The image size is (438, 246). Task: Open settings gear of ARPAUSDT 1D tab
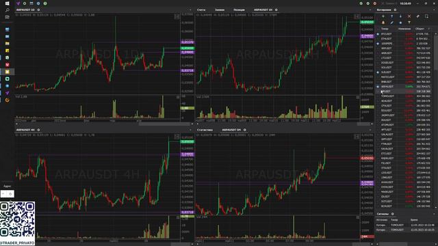point(38,10)
